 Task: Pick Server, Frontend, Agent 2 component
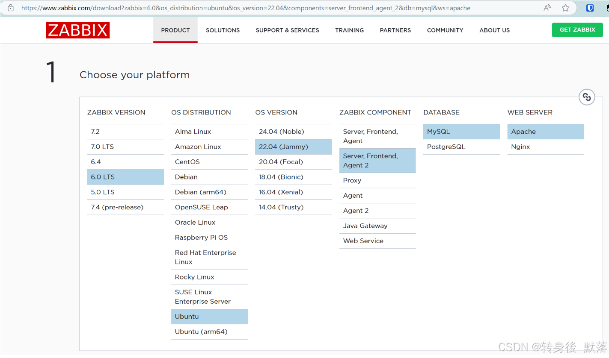(377, 161)
